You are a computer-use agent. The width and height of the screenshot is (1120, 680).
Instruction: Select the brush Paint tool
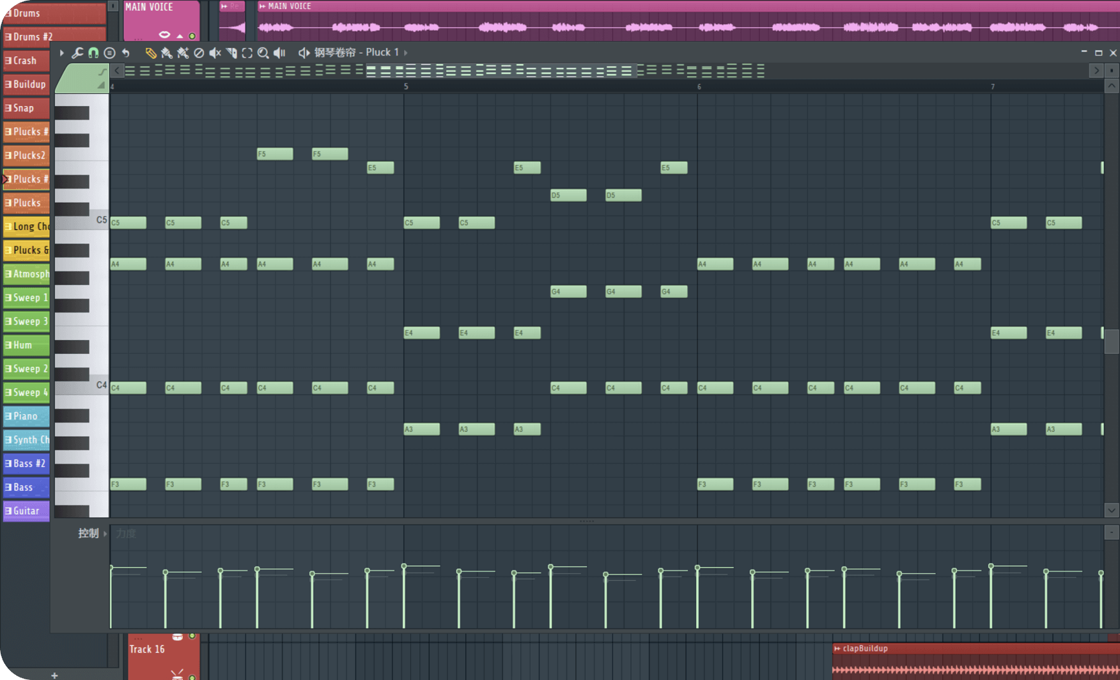click(166, 52)
